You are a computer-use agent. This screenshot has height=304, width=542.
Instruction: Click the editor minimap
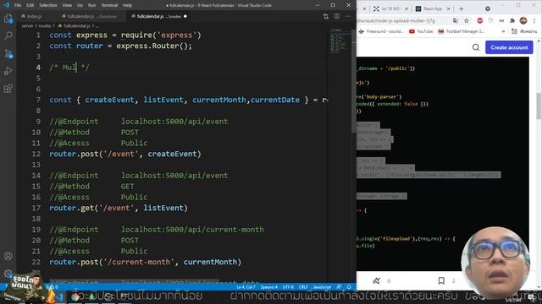[340, 41]
